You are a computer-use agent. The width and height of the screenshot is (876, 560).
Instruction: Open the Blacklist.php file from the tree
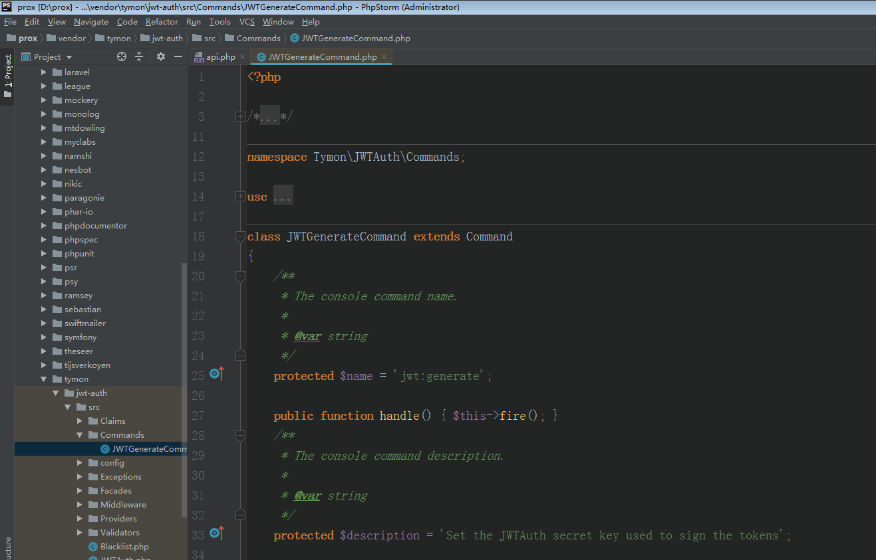[x=124, y=546]
